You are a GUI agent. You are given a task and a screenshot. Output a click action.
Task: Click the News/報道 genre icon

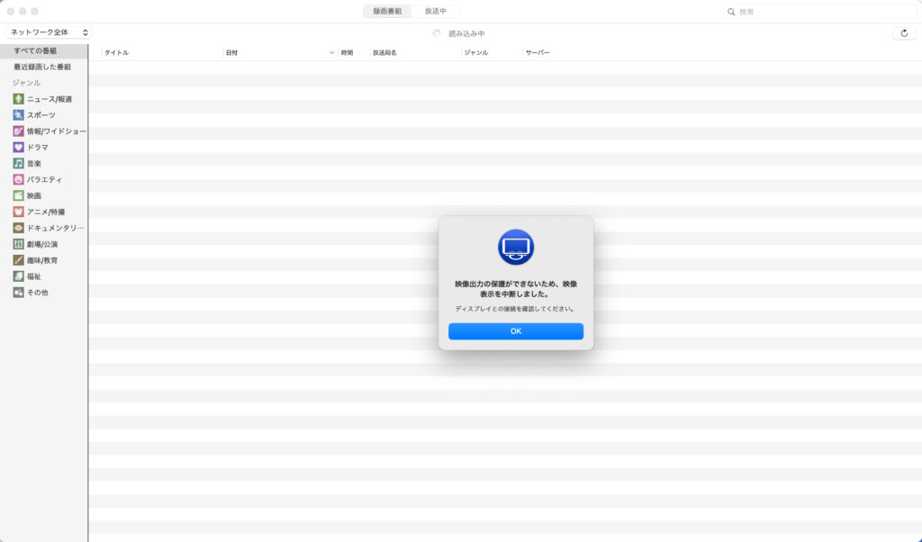click(x=18, y=99)
